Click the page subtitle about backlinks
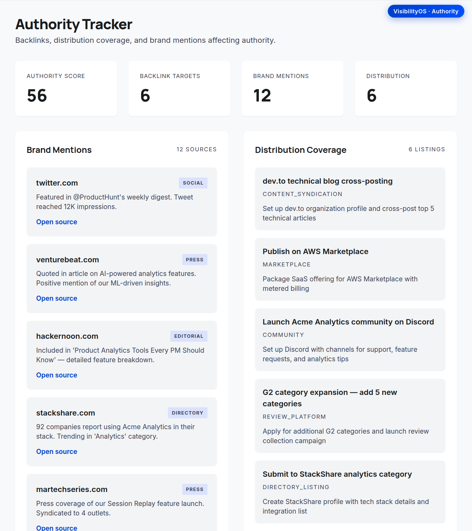472x531 pixels. coord(145,40)
